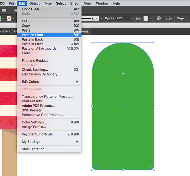190x176 pixels.
Task: Click the bottom-middle bounding box handle
Action: pyautogui.click(x=123, y=170)
